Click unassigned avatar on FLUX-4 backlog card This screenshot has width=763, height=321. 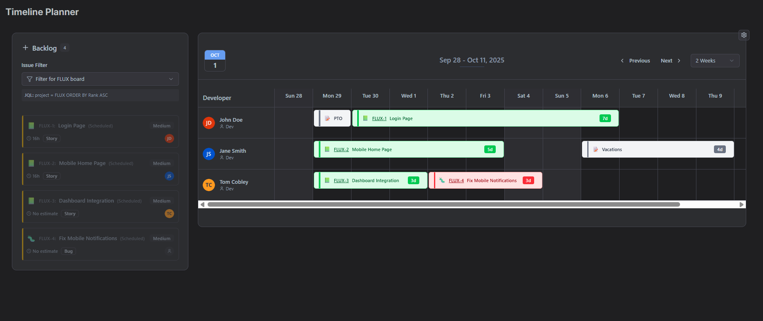[169, 251]
